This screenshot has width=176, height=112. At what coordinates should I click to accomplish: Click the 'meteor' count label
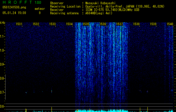click(40, 9)
